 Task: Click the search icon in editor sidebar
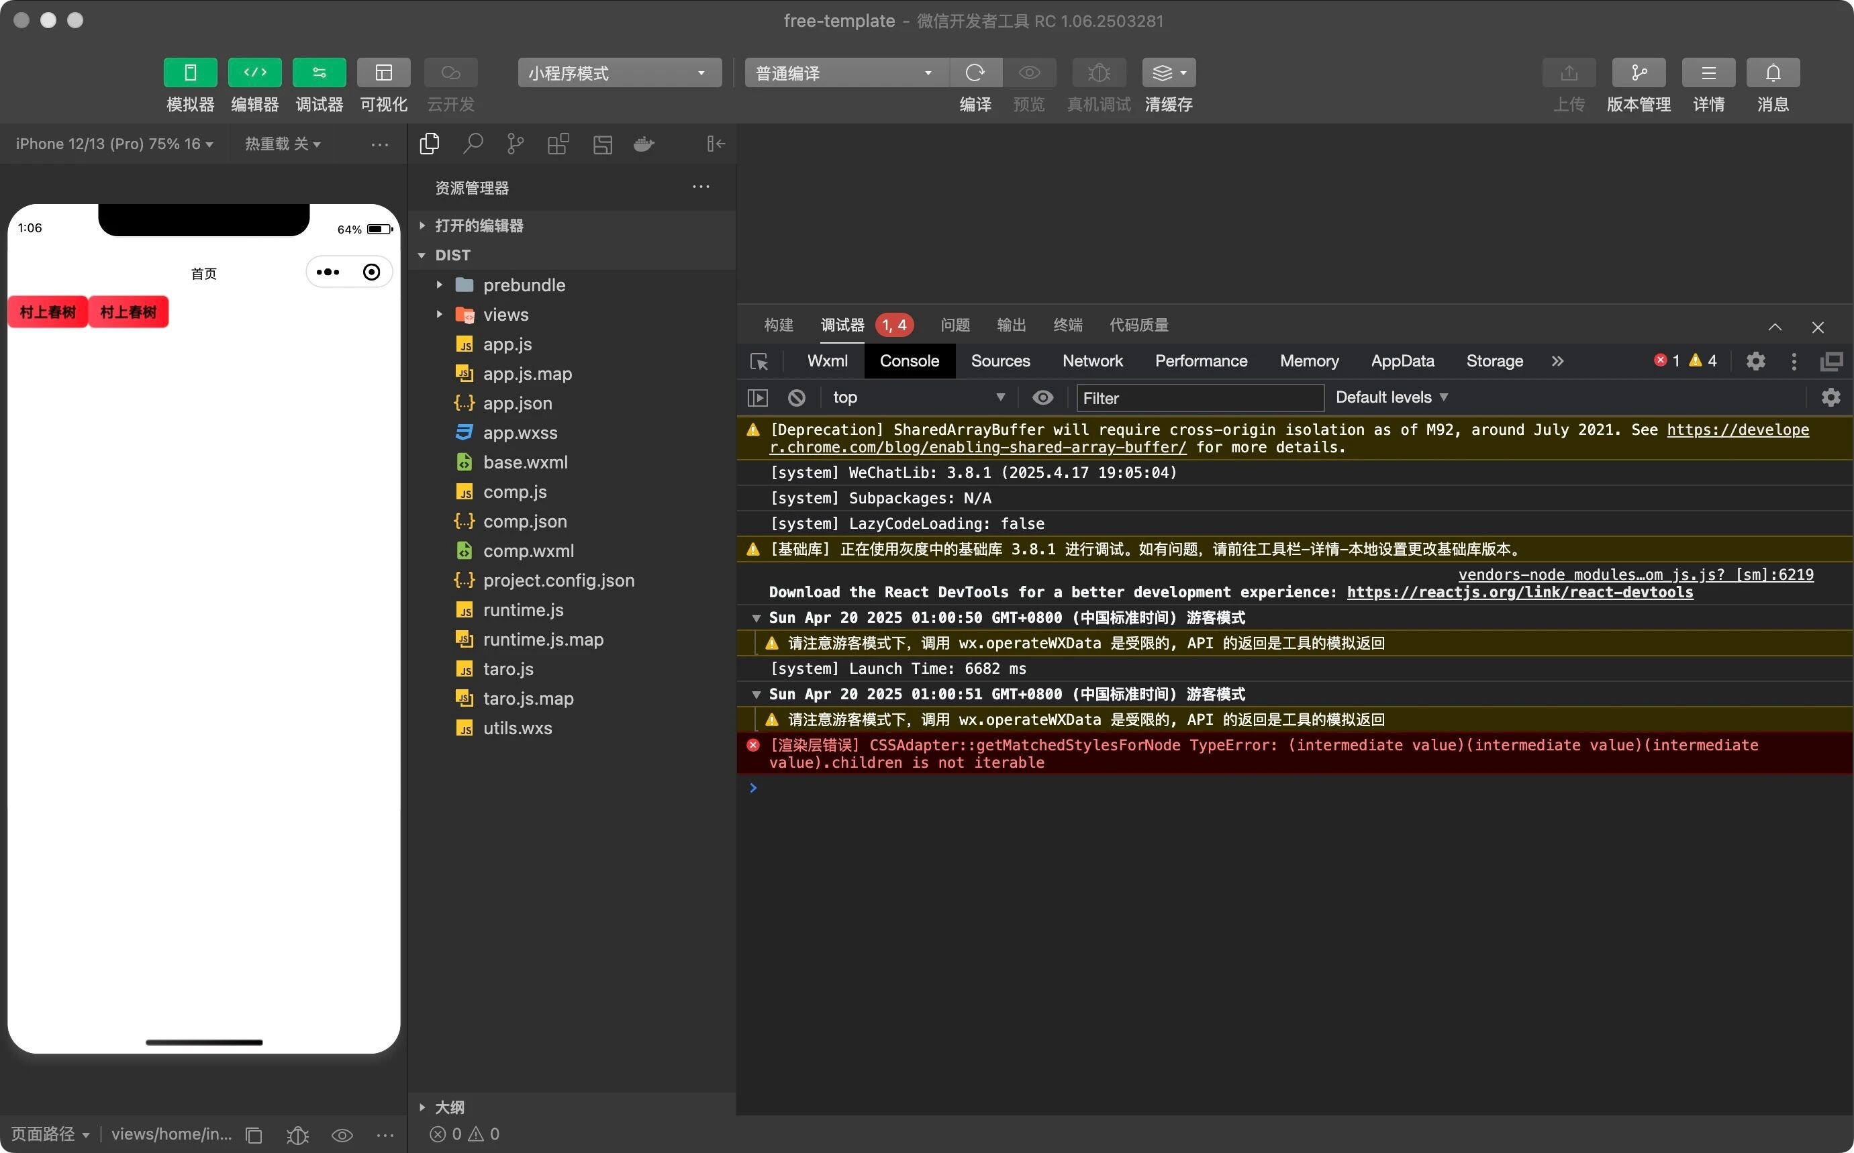click(x=473, y=144)
